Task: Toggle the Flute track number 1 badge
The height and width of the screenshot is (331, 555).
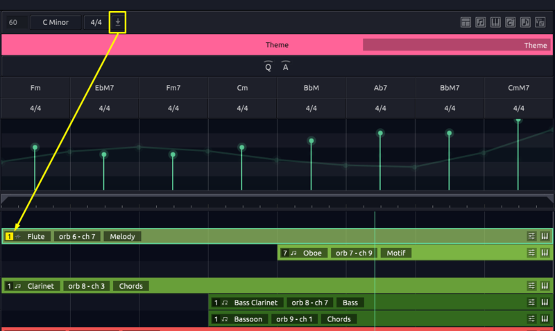Action: [9, 236]
